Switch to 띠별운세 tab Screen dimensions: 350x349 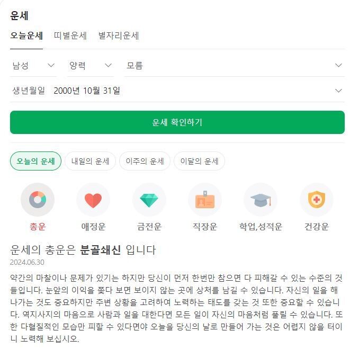(70, 35)
